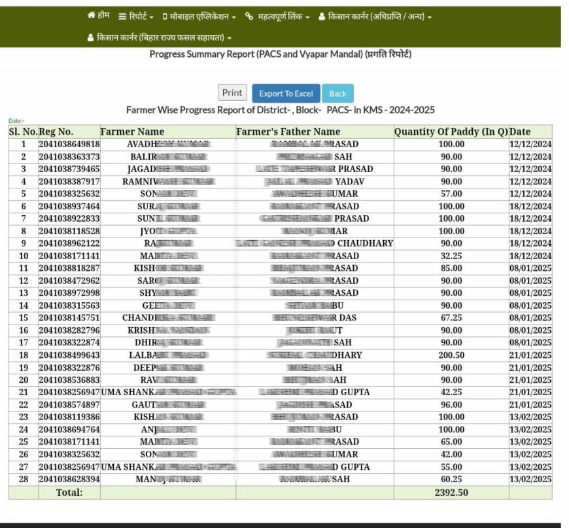Click Export To Excel button
The width and height of the screenshot is (569, 528).
286,94
